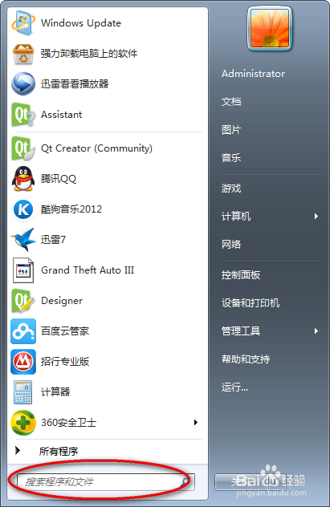Expand 所有程序 with its arrow
Viewport: 330px width, 507px height.
(x=18, y=450)
